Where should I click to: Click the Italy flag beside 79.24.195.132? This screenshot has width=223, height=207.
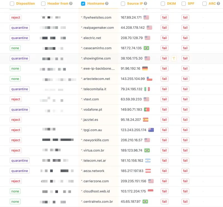coord(147,89)
